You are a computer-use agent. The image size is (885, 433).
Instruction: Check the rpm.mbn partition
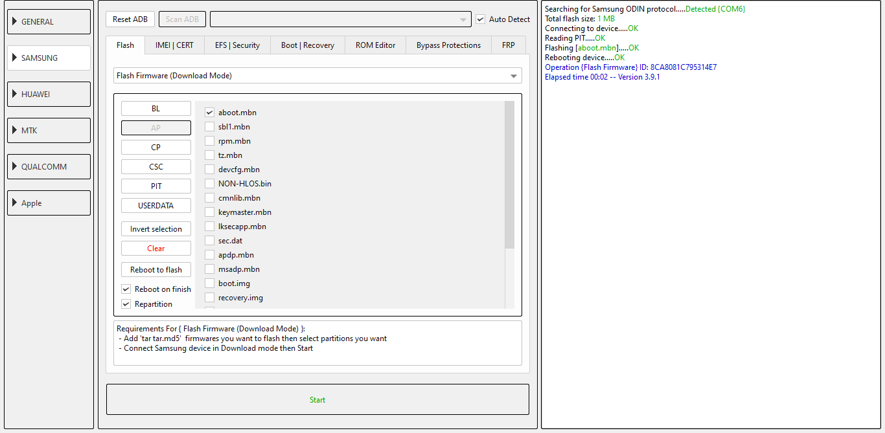coord(209,141)
